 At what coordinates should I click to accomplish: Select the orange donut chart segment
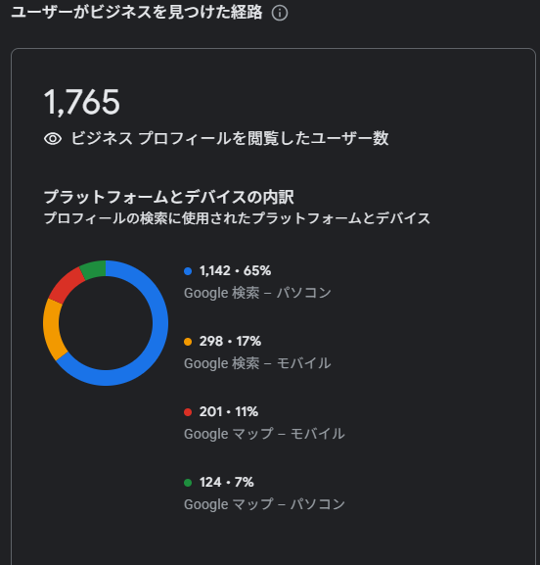pyautogui.click(x=51, y=328)
